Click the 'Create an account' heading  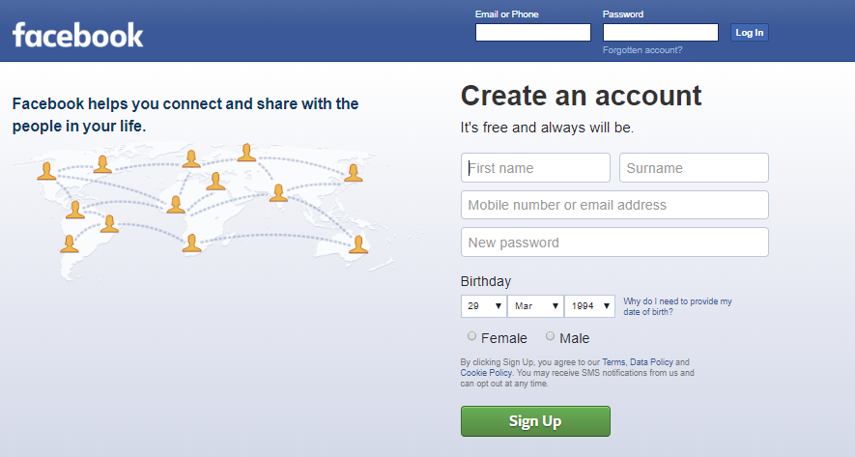(581, 96)
